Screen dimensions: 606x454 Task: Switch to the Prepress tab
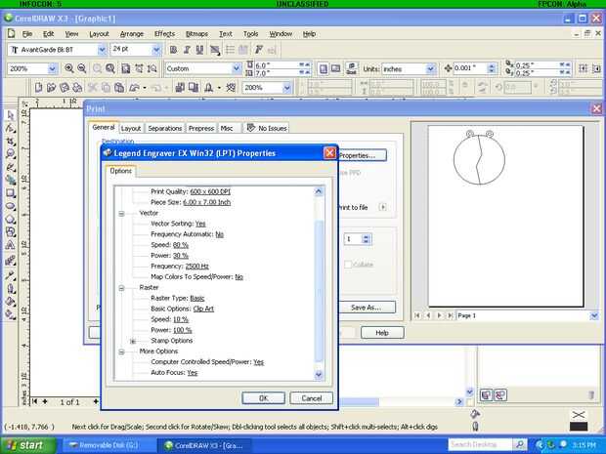(x=201, y=128)
